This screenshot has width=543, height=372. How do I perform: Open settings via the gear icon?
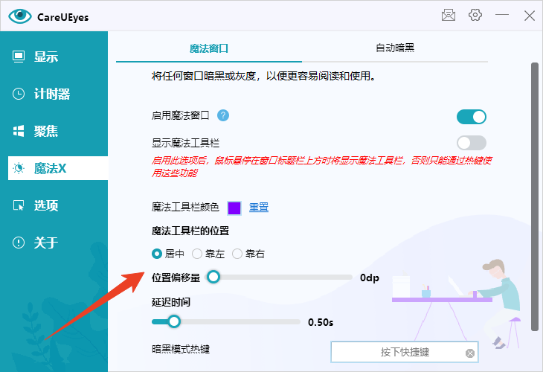click(x=475, y=15)
